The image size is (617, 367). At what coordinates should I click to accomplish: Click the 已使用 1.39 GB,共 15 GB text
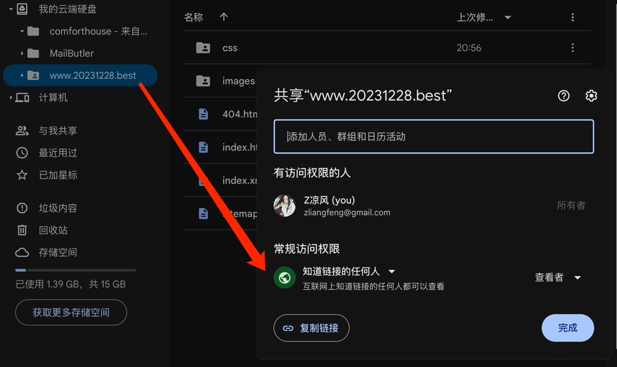(71, 284)
